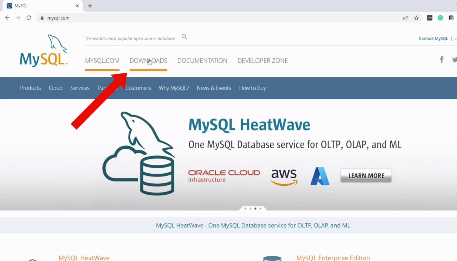The width and height of the screenshot is (457, 261).
Task: Open the Notion extension icon
Action: pyautogui.click(x=451, y=18)
